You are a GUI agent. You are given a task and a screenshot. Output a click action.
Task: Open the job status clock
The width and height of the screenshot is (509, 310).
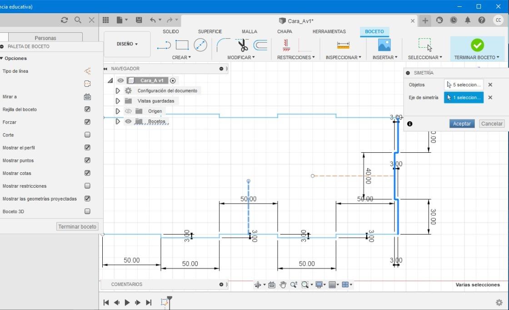point(454,20)
